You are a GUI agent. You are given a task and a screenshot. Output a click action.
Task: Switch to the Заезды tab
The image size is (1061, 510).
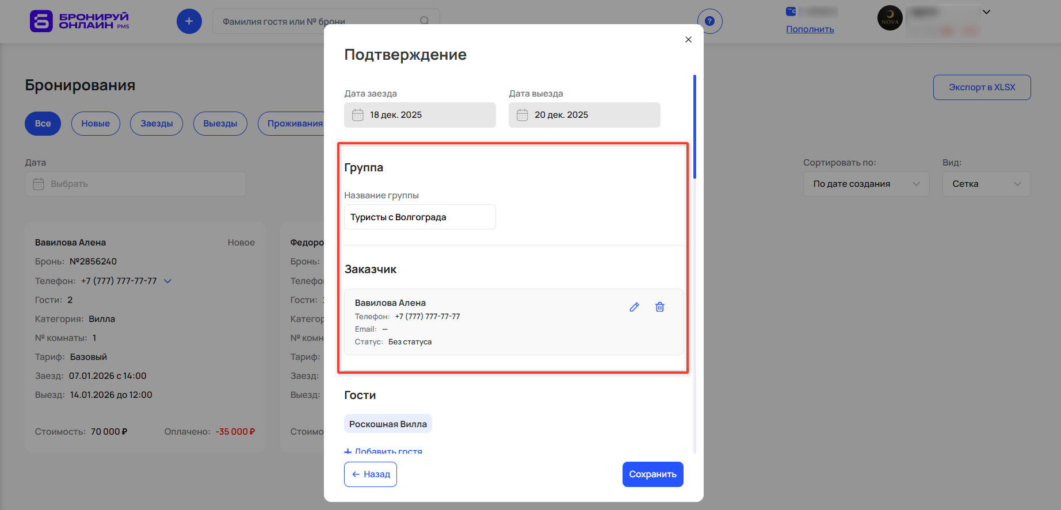pos(157,124)
